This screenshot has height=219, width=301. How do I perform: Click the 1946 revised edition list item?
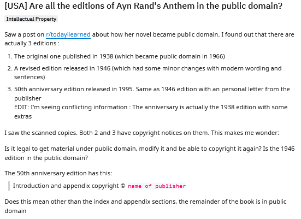148,73
